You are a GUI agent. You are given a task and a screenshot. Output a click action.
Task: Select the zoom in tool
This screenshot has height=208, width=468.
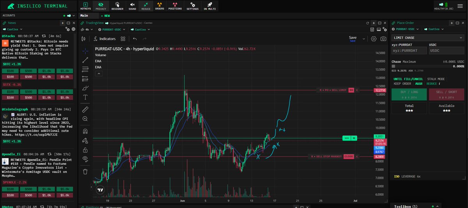[x=85, y=119]
